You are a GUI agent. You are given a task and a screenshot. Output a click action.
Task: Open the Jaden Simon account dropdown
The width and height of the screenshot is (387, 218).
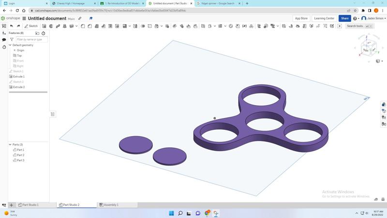pyautogui.click(x=373, y=18)
